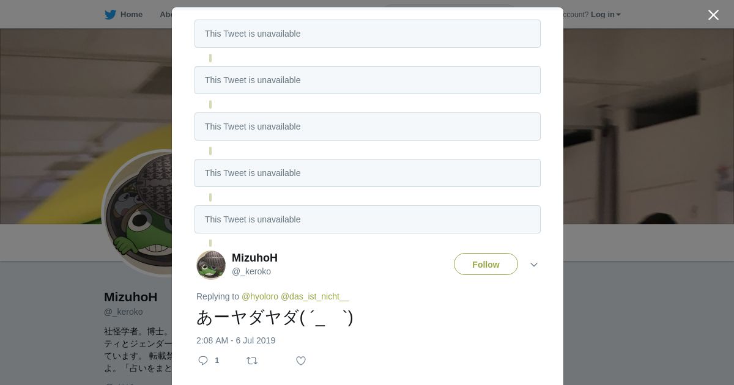Screen dimensions: 734x385
Task: Open the @hyoloro profile link
Action: coord(260,296)
